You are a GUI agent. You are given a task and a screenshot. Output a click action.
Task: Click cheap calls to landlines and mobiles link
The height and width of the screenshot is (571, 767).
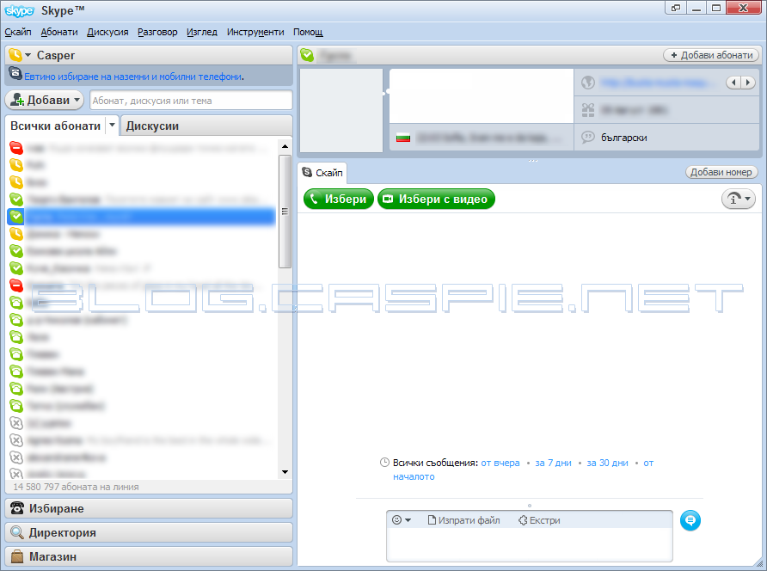pyautogui.click(x=133, y=77)
